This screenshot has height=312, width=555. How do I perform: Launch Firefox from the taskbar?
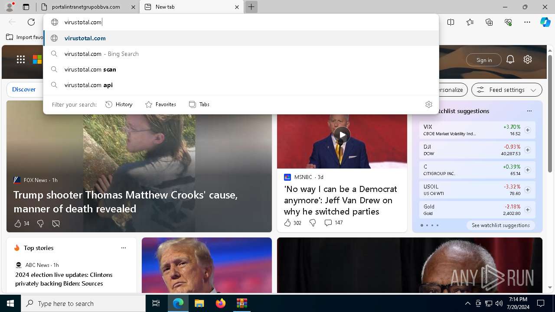point(220,303)
